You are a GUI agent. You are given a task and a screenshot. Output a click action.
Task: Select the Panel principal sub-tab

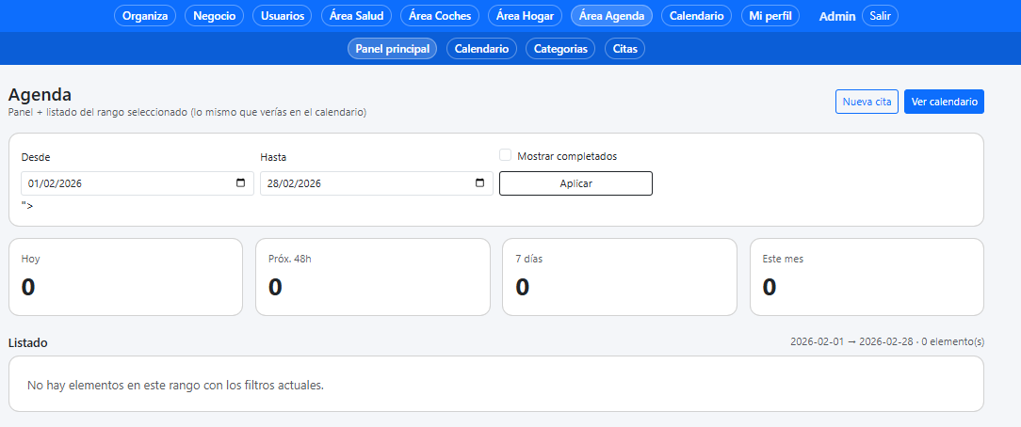click(x=392, y=49)
